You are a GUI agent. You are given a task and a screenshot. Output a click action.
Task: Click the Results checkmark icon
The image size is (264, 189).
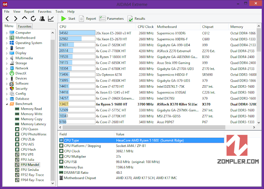click(130, 19)
